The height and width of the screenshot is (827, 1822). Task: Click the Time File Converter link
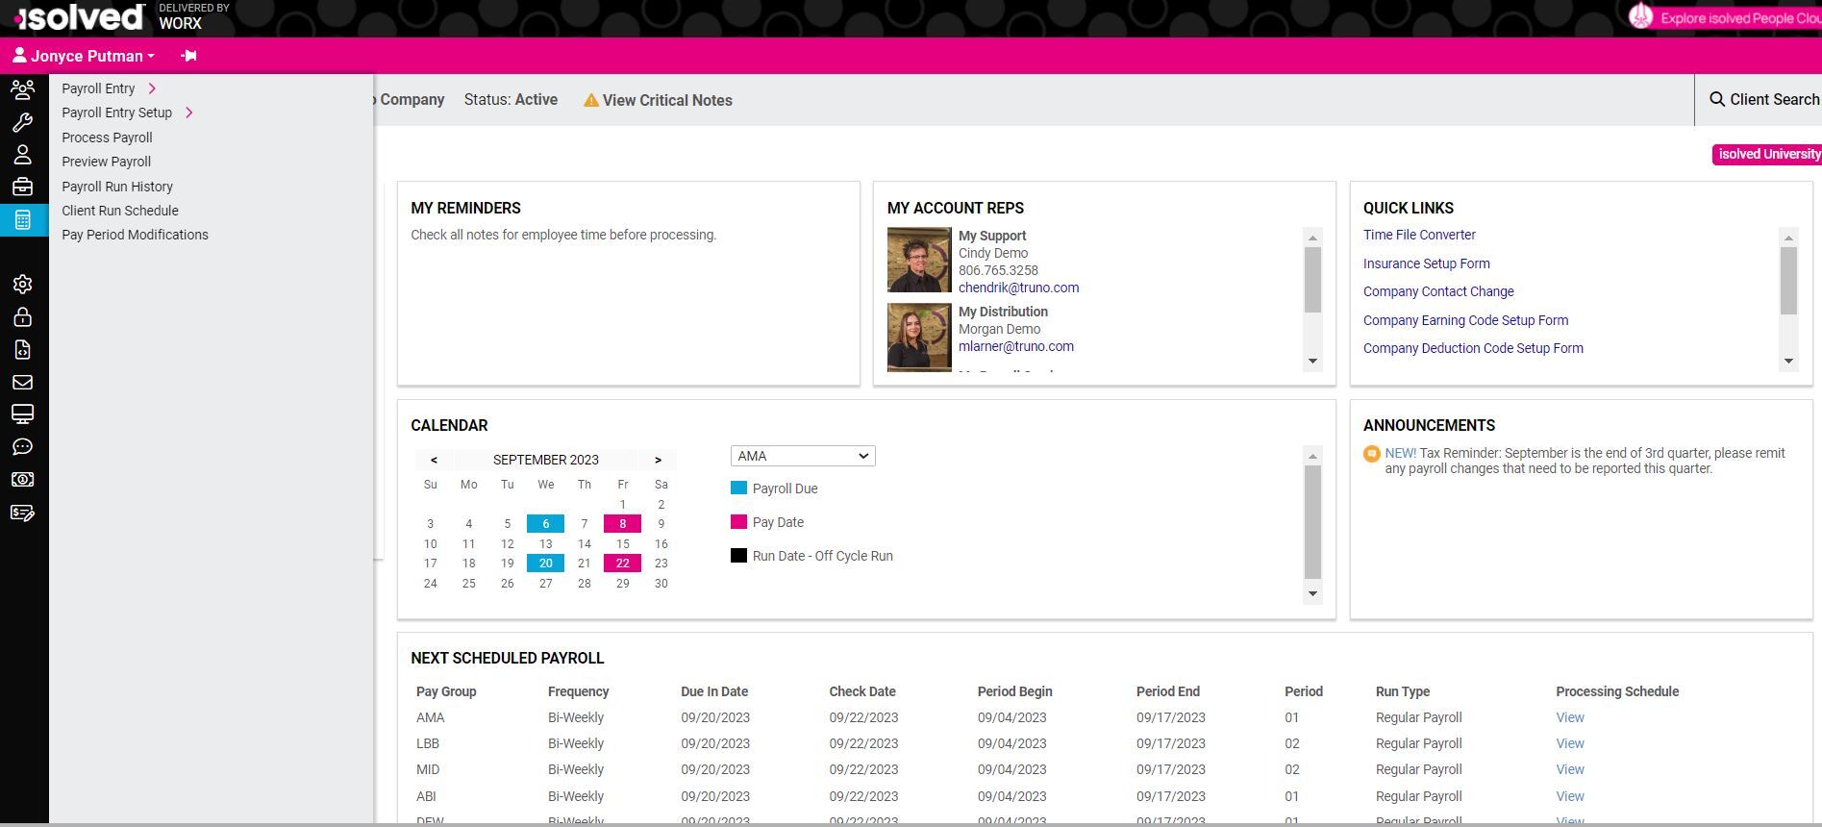[x=1419, y=235]
